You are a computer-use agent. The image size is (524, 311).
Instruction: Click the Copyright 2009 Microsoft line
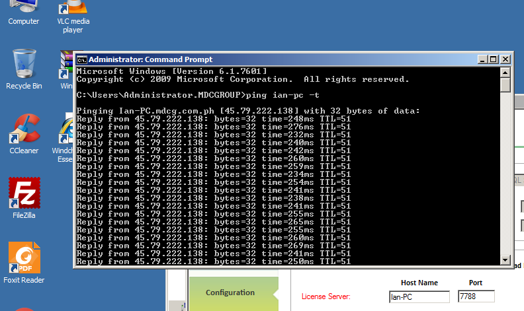point(243,79)
